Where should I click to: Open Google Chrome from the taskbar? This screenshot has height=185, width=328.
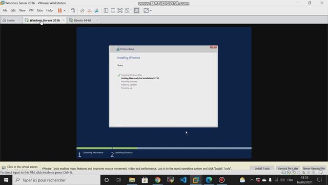coord(157,180)
